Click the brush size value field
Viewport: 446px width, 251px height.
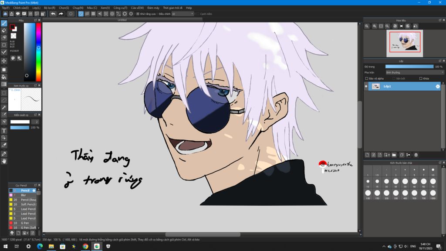tap(36, 122)
